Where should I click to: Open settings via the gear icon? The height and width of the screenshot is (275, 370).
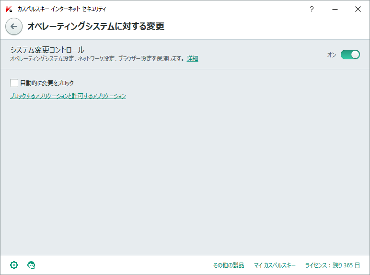coord(14,265)
